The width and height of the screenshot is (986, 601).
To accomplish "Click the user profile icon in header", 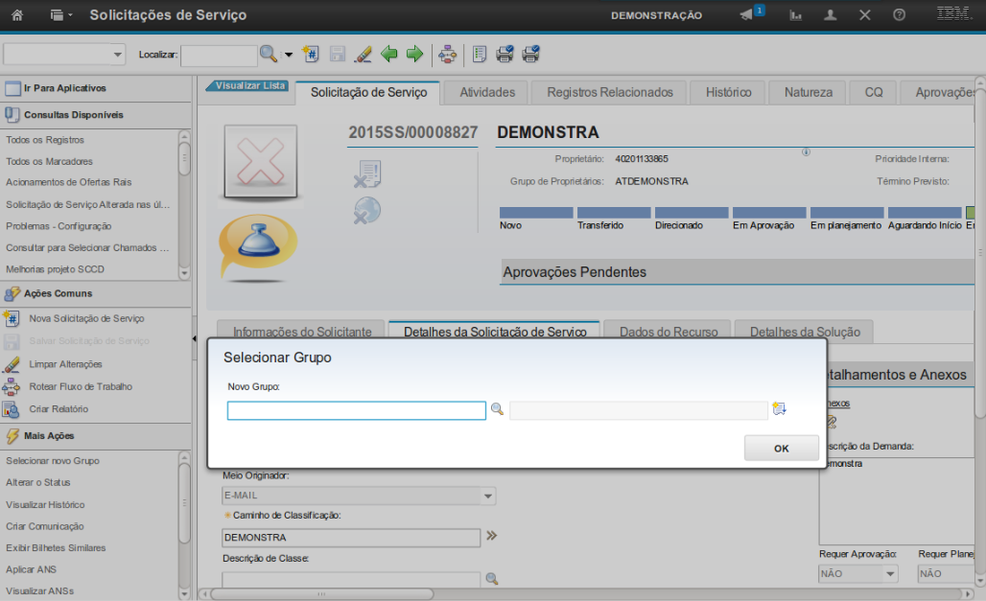I will 831,15.
